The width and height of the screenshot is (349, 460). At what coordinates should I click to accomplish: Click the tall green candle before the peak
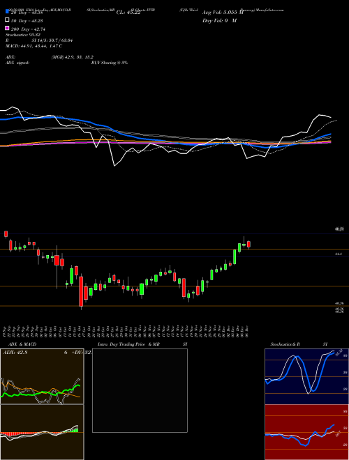coord(235,257)
